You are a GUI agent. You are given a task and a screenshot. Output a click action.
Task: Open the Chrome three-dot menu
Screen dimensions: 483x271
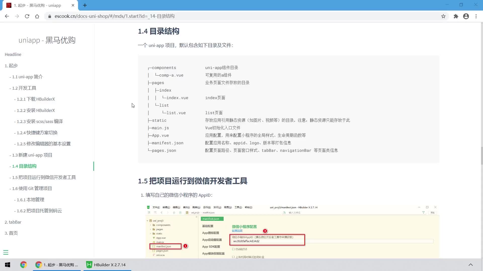pos(476,16)
